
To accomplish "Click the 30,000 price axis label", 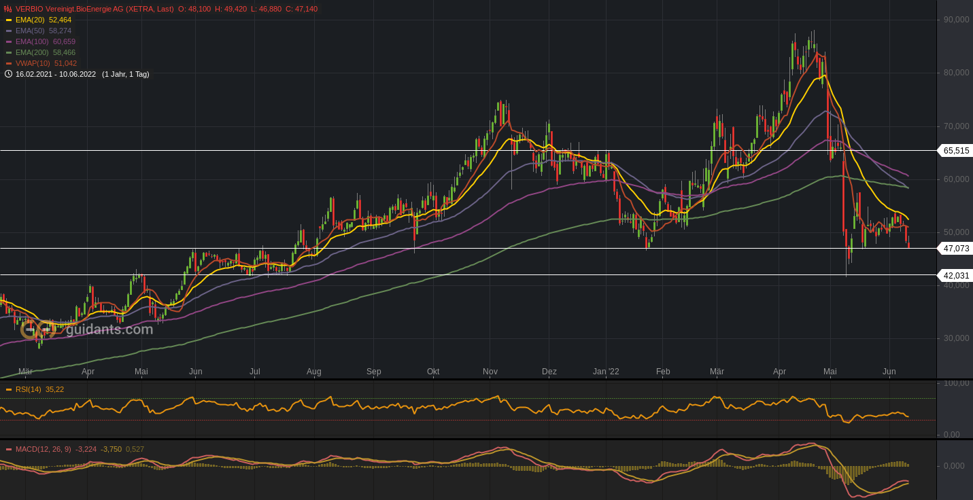I will pos(957,338).
